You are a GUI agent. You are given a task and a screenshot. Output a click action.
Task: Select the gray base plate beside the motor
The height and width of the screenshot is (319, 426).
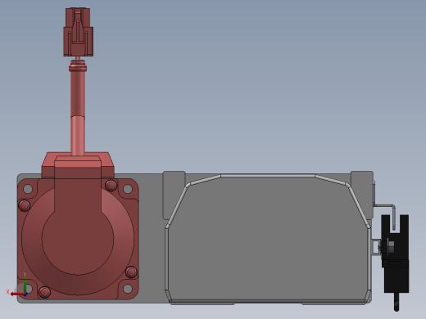(152, 238)
